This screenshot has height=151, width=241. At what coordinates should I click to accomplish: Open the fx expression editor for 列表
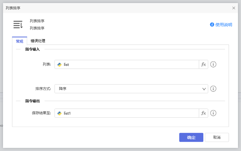tap(204, 64)
